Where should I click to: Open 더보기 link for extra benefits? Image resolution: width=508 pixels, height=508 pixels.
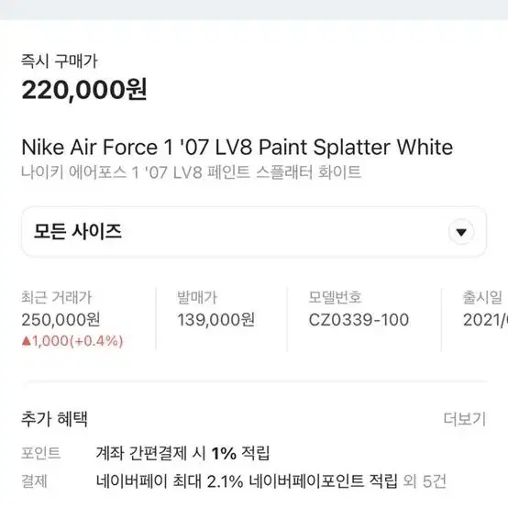465,419
